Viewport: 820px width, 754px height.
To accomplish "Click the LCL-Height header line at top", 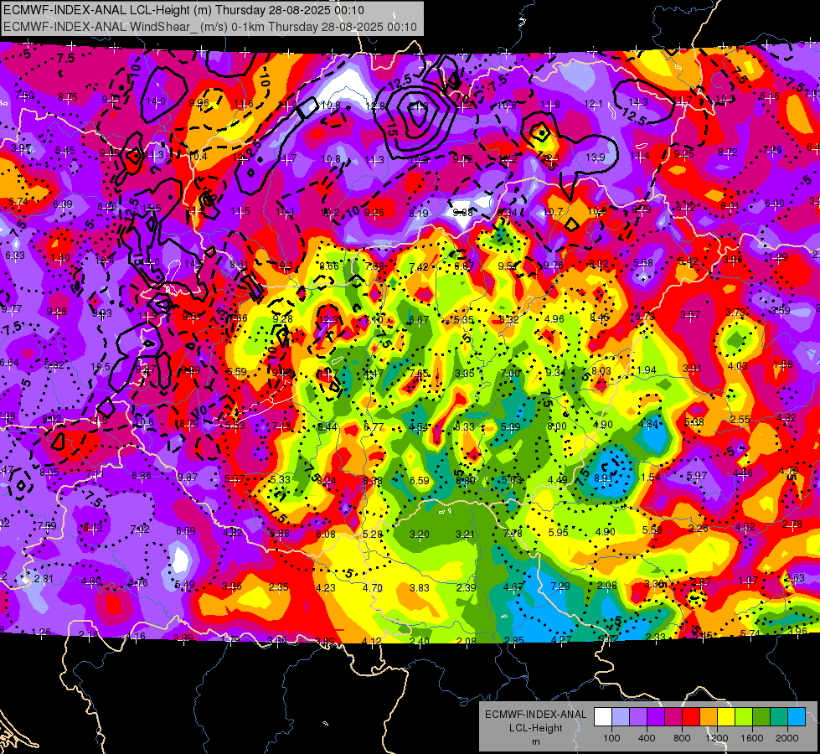I will pos(183,10).
